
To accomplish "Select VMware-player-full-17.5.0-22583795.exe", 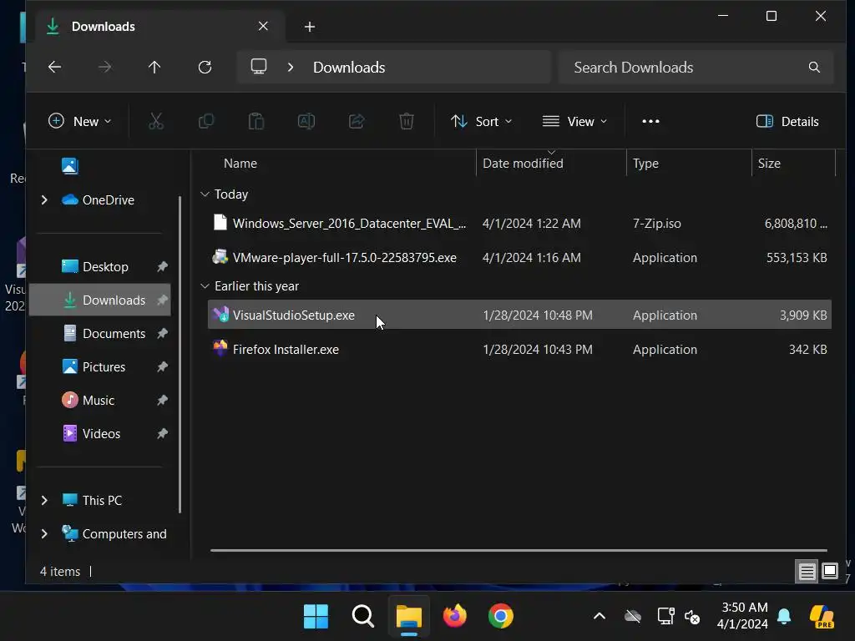I will pos(519,257).
